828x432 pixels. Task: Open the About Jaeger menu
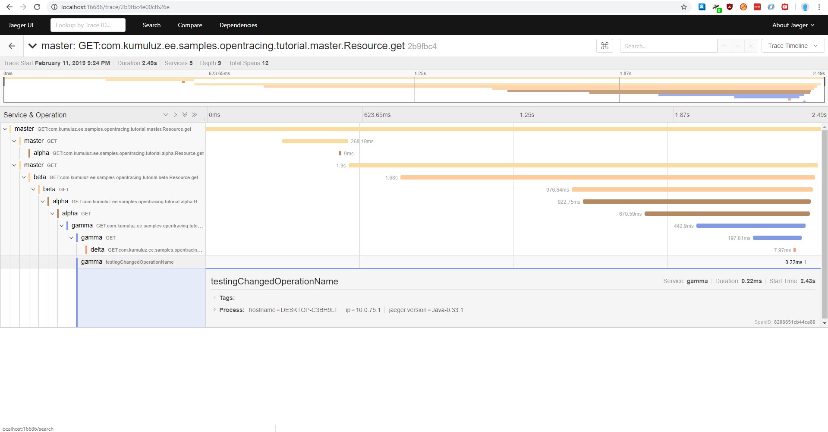tap(793, 25)
